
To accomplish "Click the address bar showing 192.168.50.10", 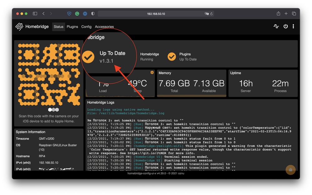I will [156, 14].
